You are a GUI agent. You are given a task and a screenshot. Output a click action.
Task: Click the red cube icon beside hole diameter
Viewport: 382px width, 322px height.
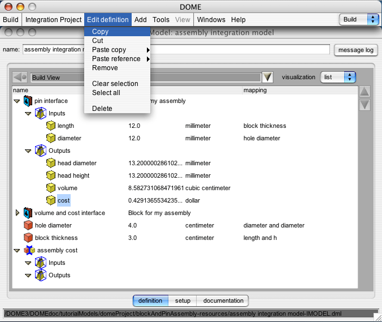point(28,225)
